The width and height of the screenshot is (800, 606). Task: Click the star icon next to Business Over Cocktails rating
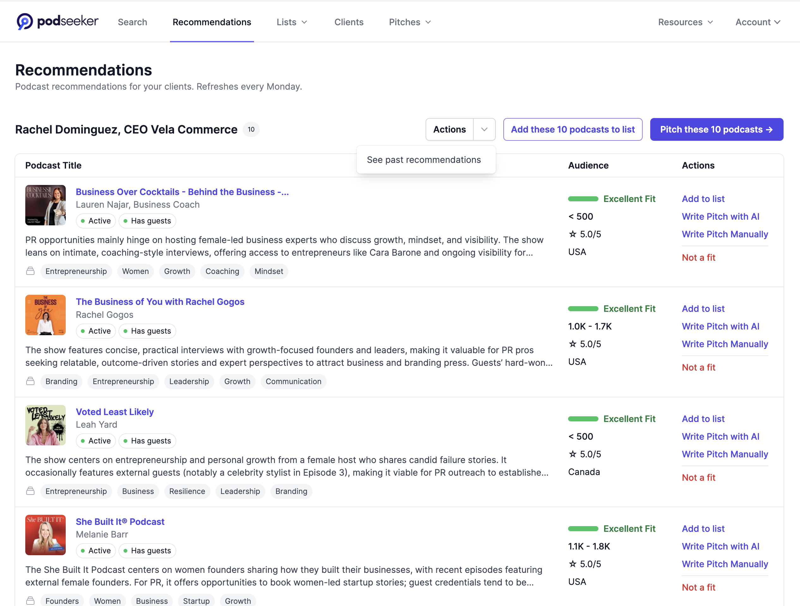[573, 234]
